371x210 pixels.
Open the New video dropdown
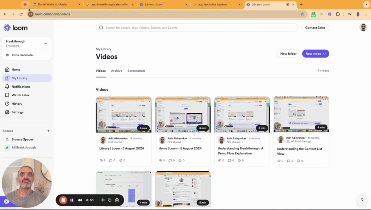tap(316, 54)
